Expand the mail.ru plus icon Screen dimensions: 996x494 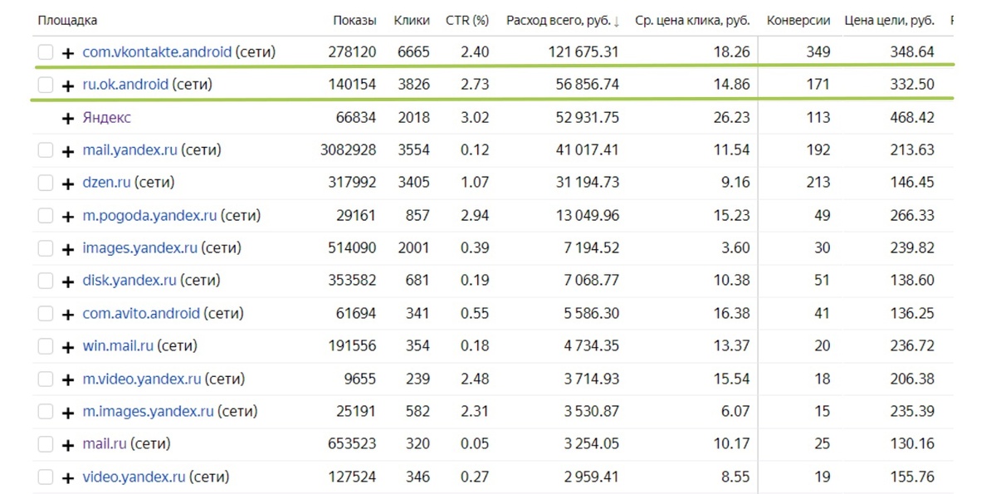pyautogui.click(x=69, y=444)
